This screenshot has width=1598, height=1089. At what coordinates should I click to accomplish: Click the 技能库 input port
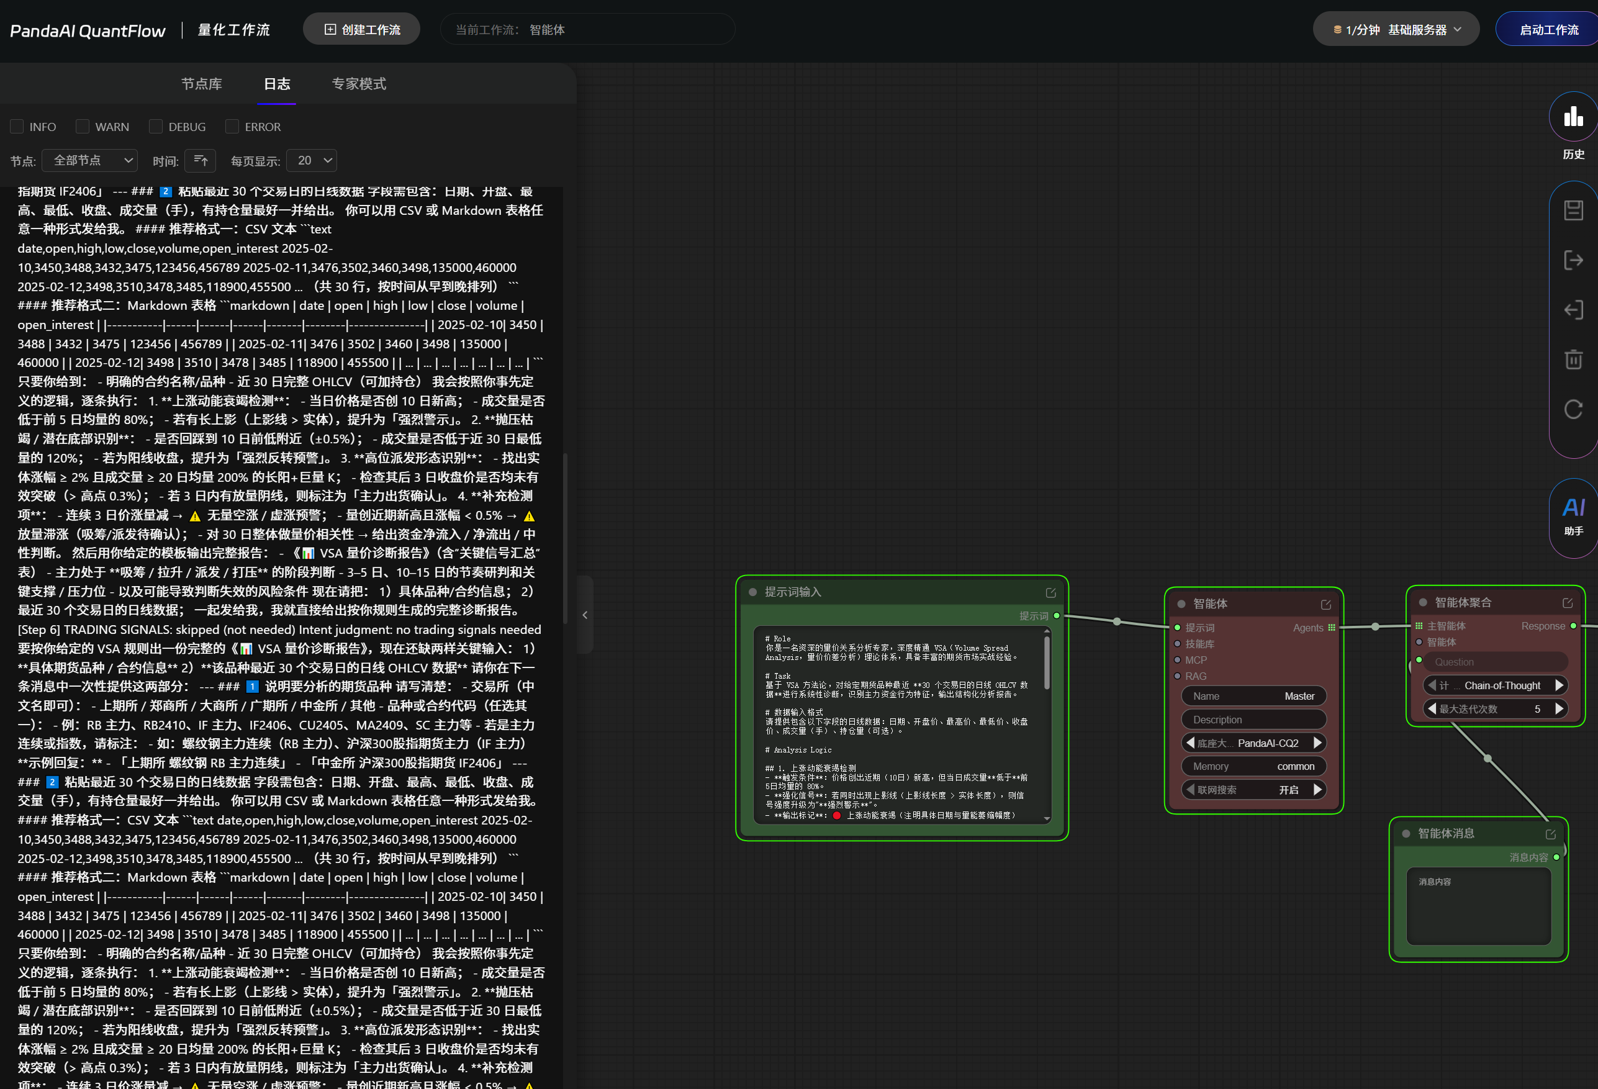click(1177, 643)
